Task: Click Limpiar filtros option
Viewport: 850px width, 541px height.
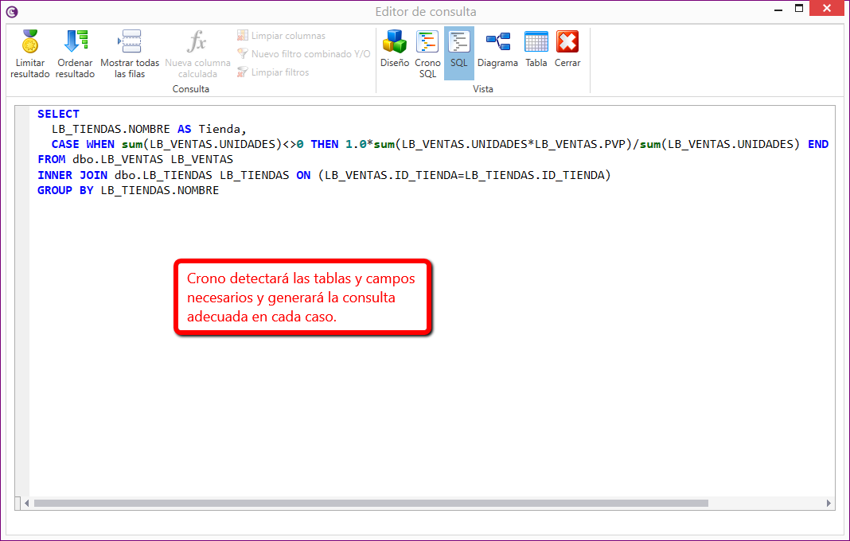Action: [x=273, y=72]
